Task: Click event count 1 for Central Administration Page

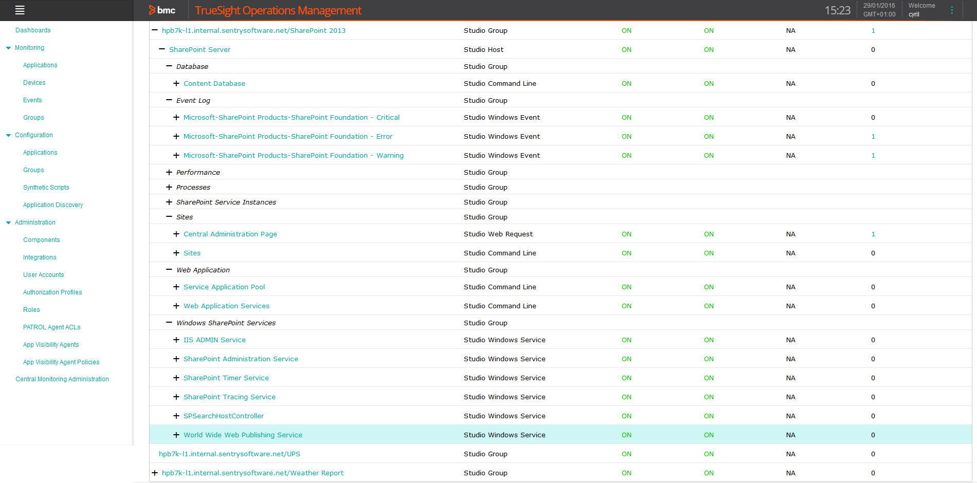Action: (873, 234)
